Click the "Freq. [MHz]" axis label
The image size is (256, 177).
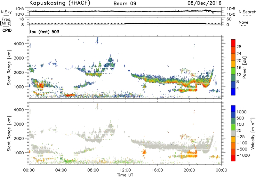click(6, 22)
